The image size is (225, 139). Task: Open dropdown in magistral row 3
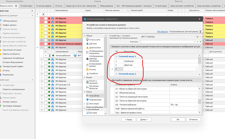(x=196, y=69)
